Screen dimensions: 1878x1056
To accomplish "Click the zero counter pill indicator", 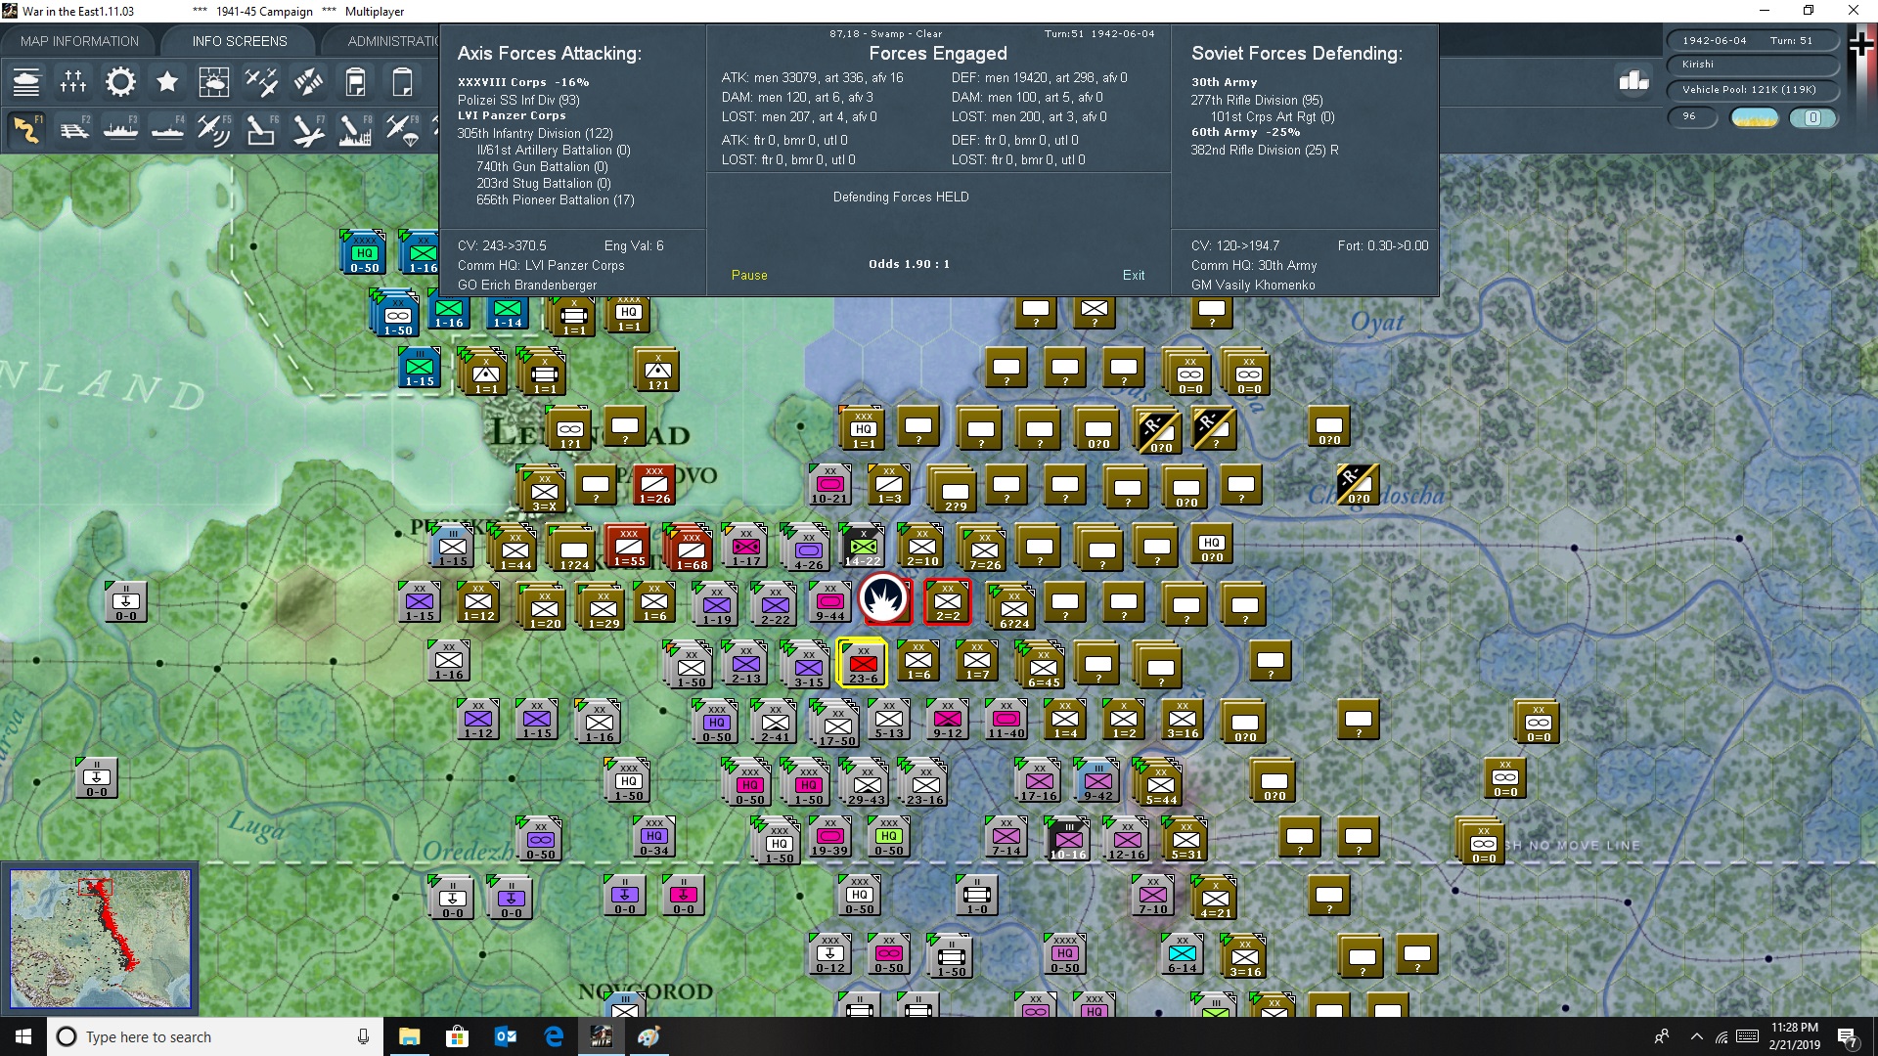I will [x=1812, y=118].
